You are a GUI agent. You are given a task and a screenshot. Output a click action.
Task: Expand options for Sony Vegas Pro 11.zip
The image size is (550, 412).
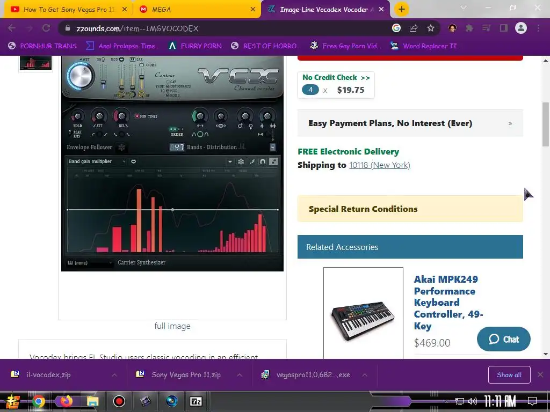coord(239,375)
